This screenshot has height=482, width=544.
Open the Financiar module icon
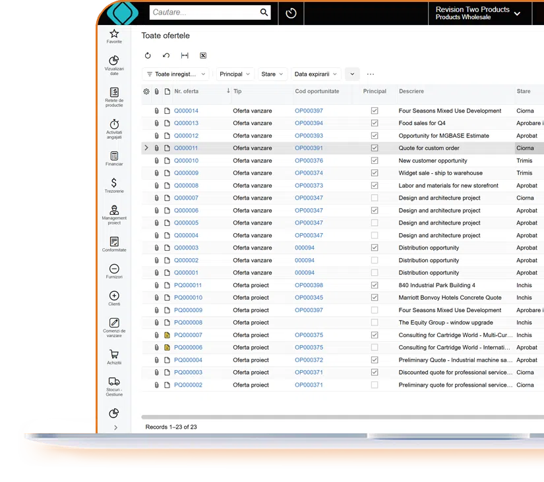[x=114, y=155]
